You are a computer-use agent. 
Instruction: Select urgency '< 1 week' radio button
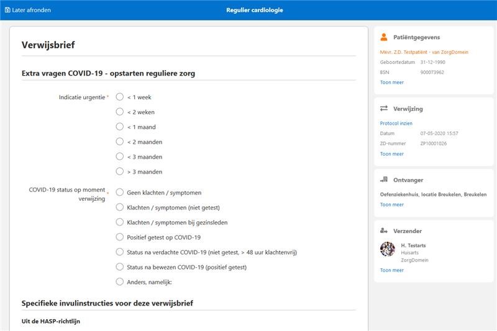(120, 97)
